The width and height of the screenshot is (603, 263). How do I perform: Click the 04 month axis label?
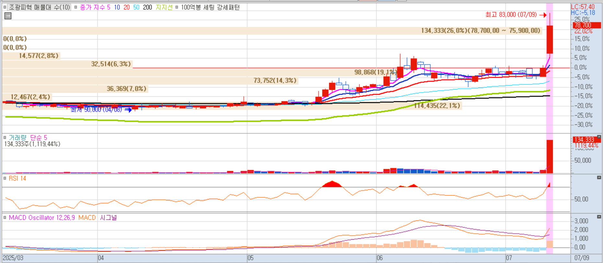click(101, 258)
